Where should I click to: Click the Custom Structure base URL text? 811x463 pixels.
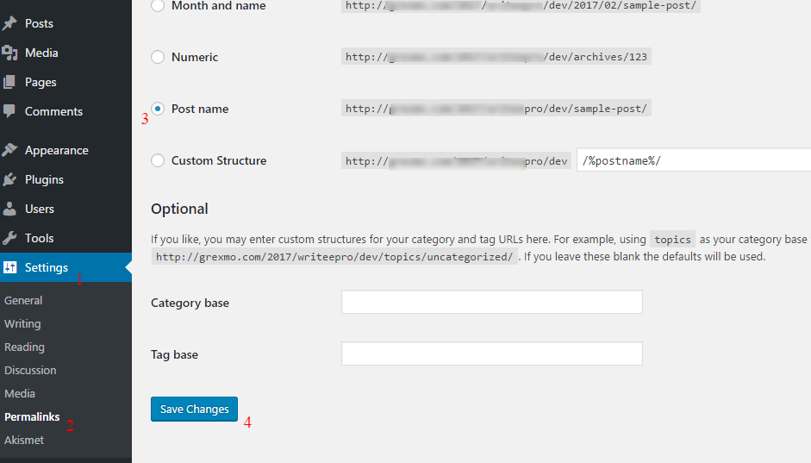tap(456, 161)
